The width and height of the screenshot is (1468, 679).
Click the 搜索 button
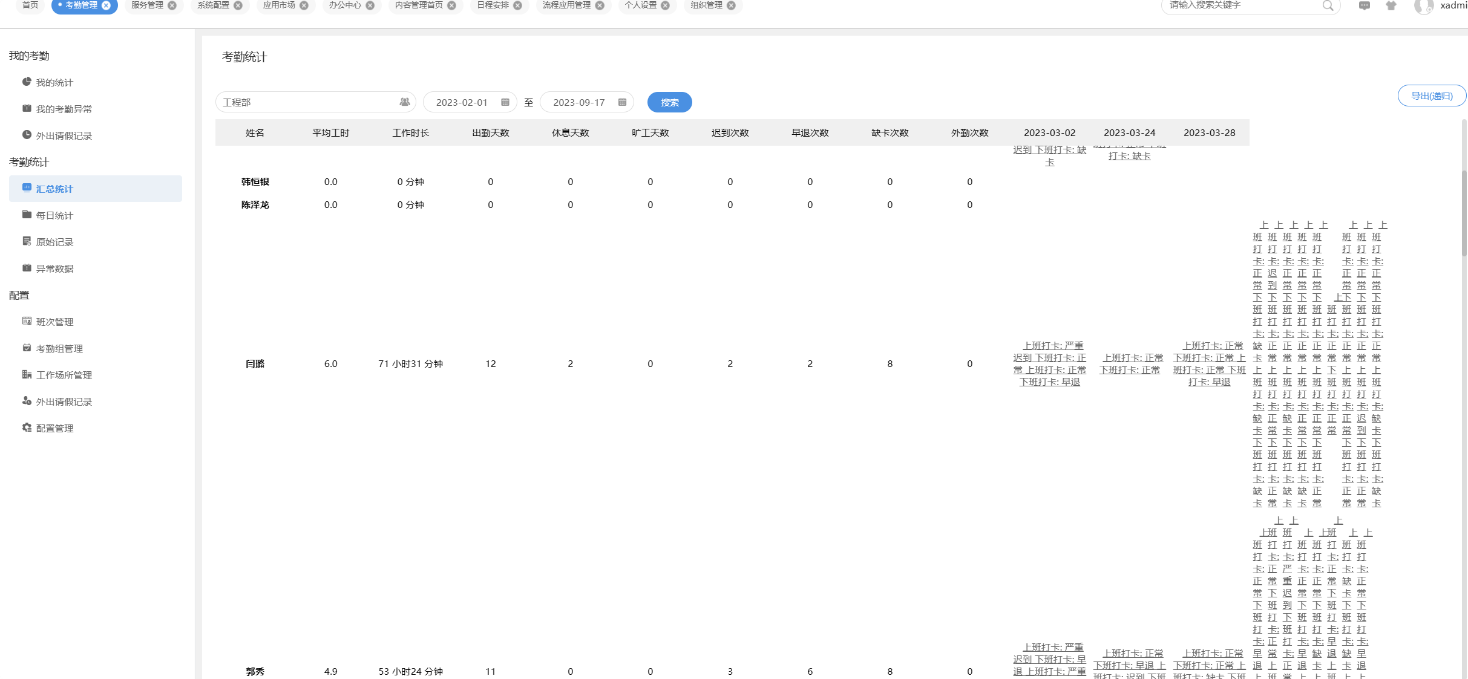(x=669, y=102)
